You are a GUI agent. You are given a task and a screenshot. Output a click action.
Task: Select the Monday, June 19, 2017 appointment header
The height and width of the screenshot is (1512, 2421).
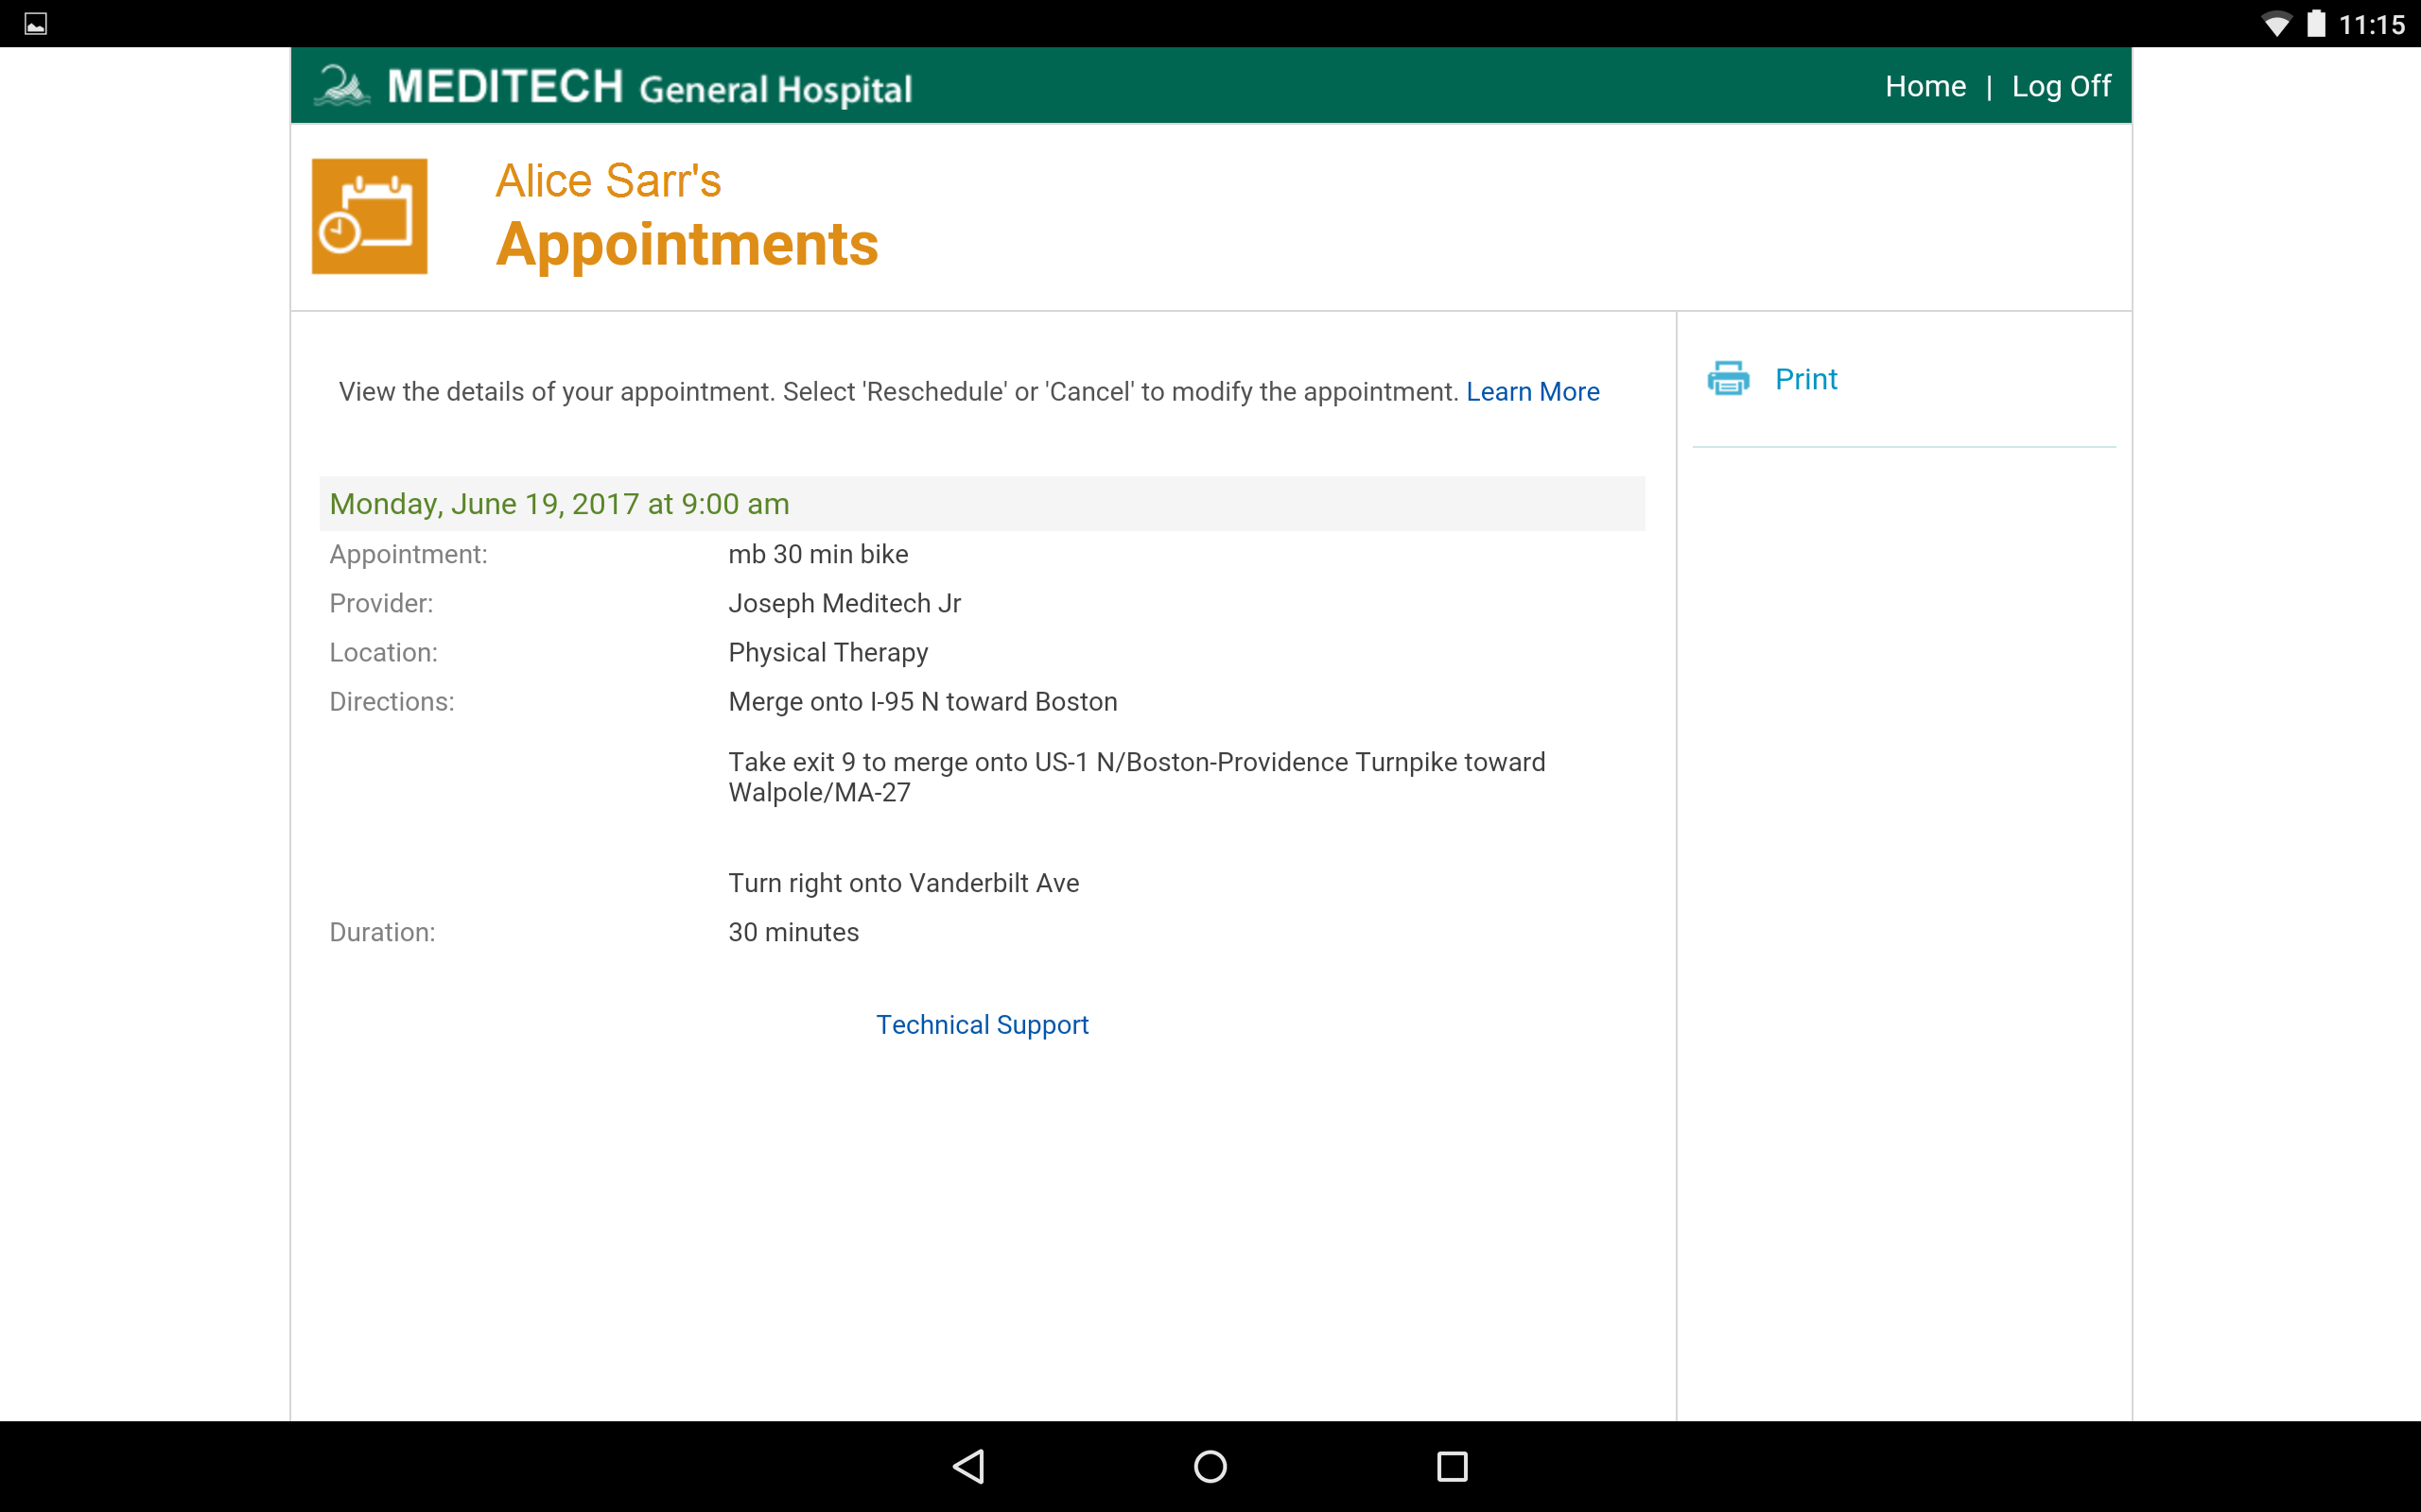[559, 504]
